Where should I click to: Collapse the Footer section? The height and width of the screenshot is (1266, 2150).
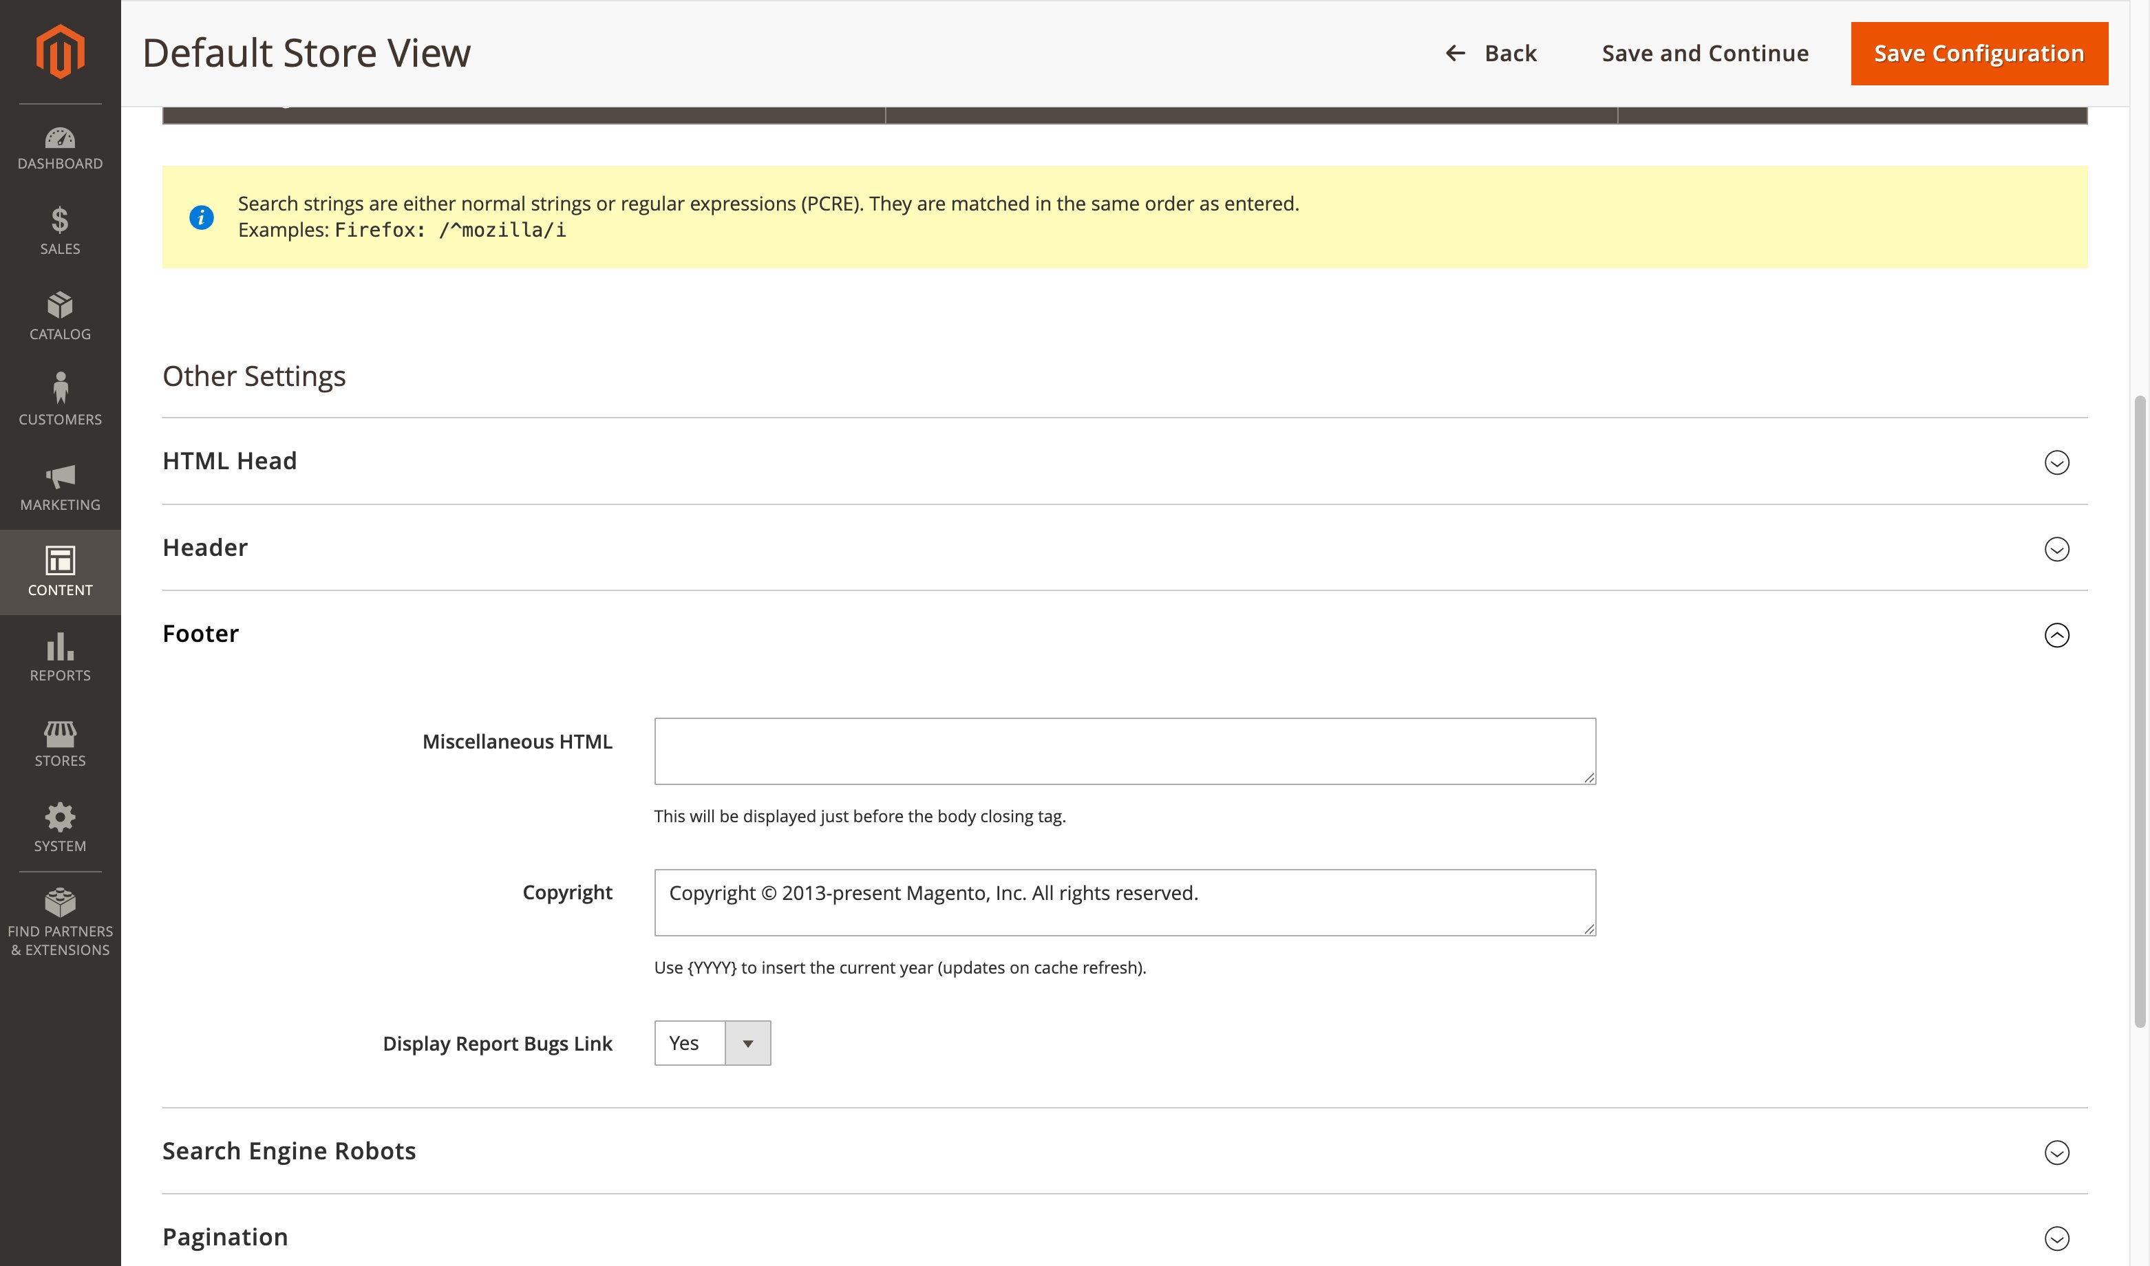coord(2057,634)
